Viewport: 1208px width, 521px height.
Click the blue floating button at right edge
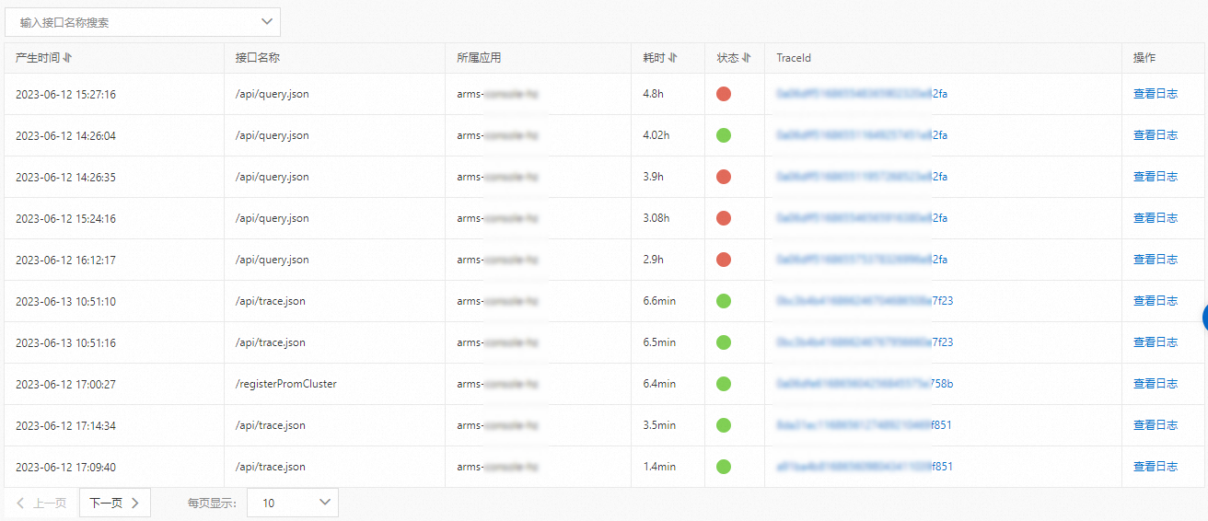tap(1205, 318)
